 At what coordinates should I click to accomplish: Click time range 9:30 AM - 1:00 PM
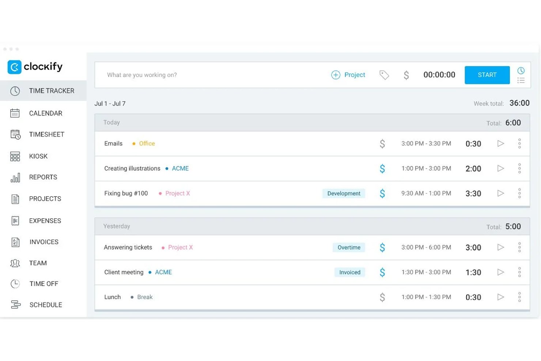426,193
